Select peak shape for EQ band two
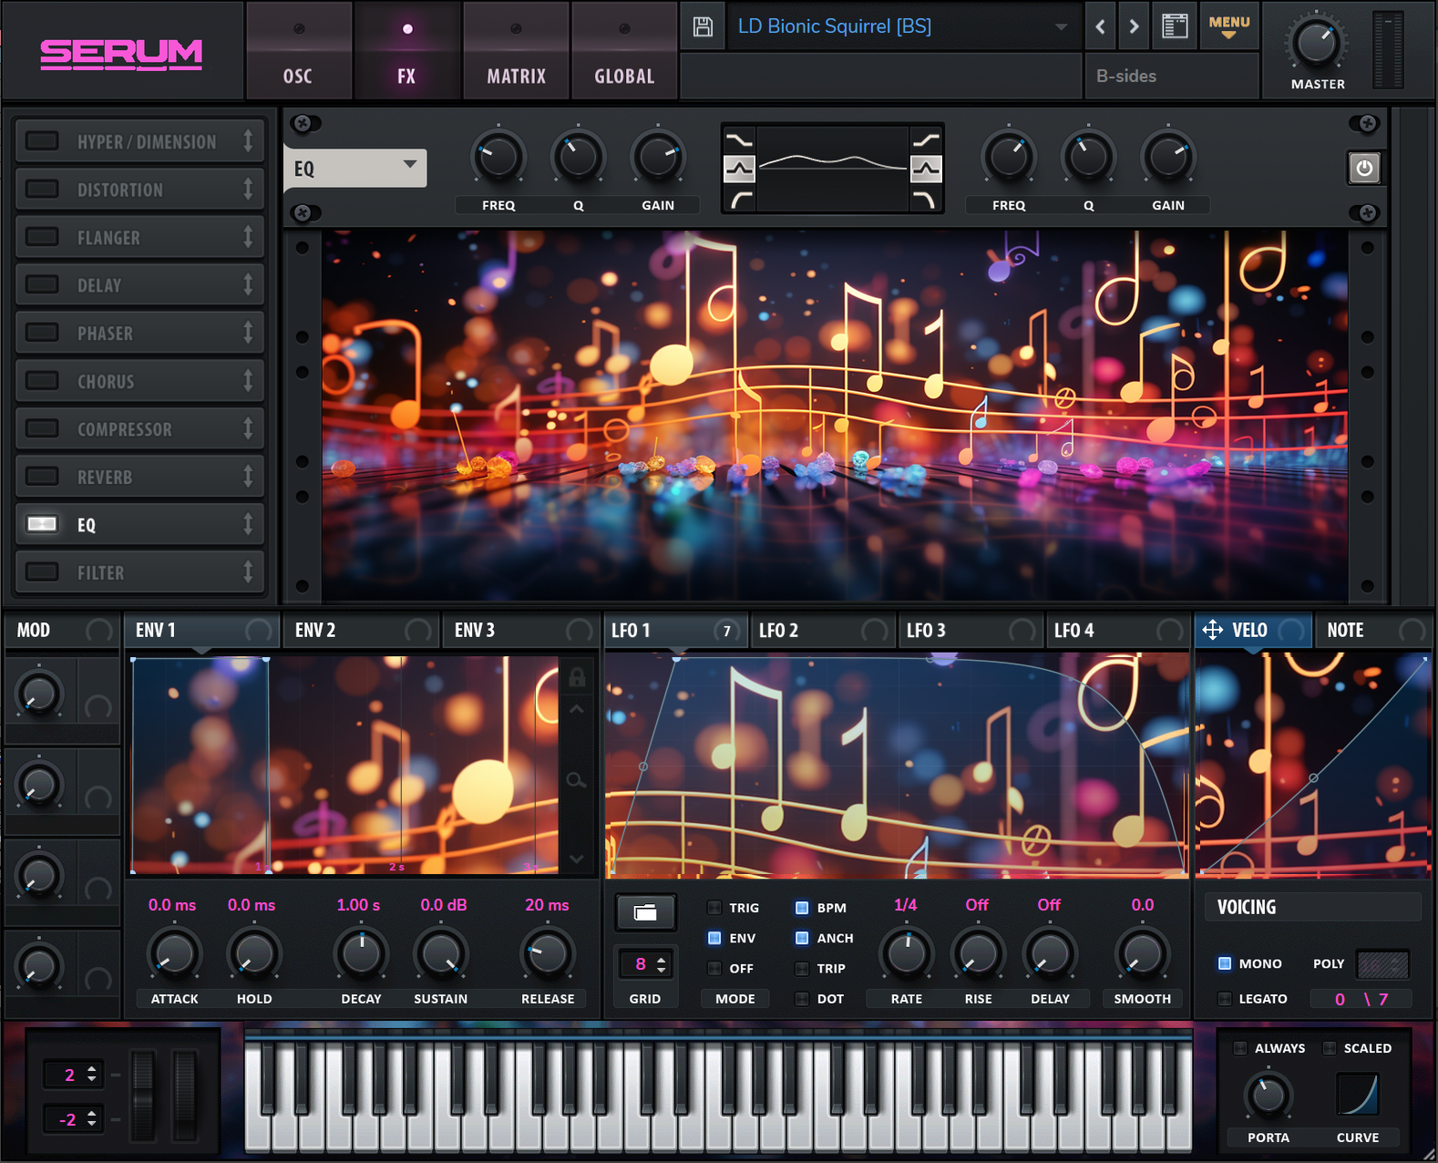This screenshot has width=1438, height=1163. [926, 169]
